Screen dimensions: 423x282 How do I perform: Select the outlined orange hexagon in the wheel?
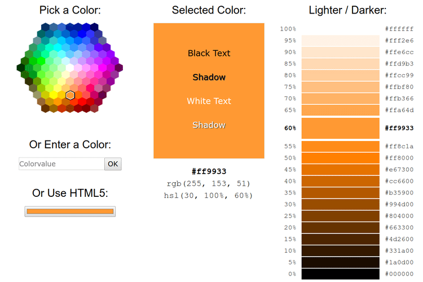70,95
